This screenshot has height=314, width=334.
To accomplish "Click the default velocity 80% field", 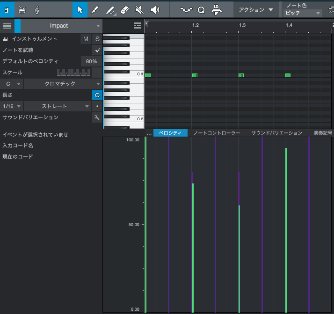I will [91, 61].
